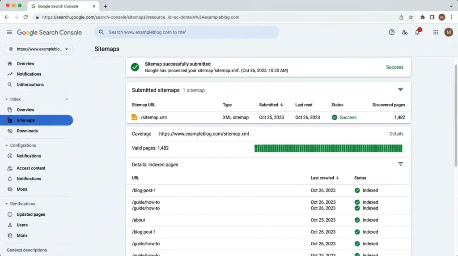This screenshot has height=256, width=458.
Task: Open browser extensions puzzle icon
Action: 422,17
